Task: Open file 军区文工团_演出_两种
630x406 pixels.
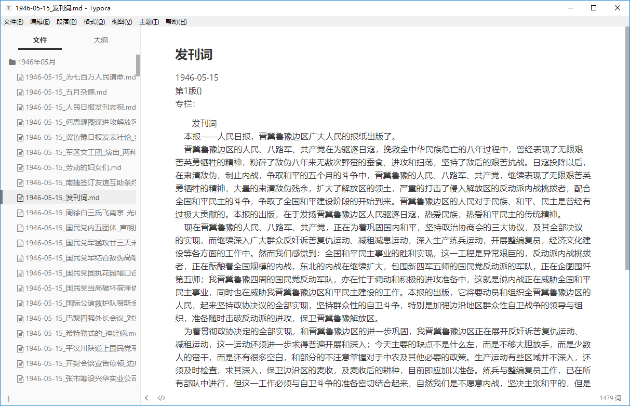Action: point(76,152)
